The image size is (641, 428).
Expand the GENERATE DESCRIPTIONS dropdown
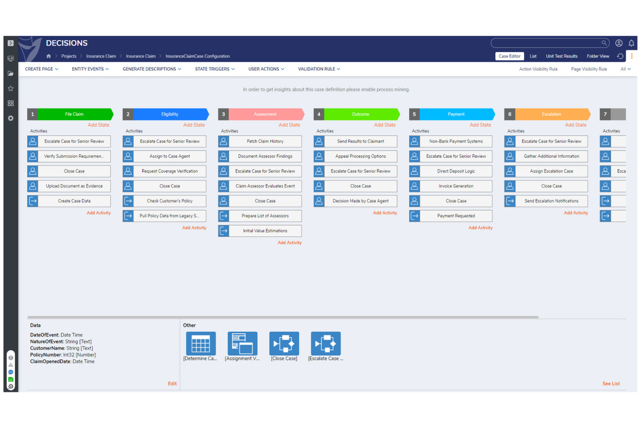(152, 69)
